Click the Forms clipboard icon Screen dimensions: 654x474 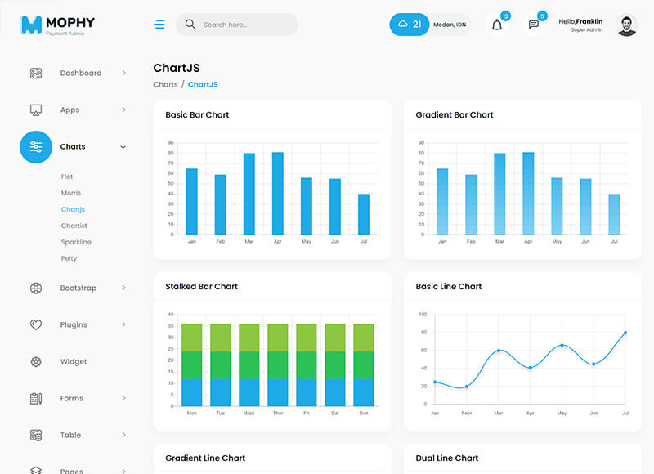tap(36, 399)
